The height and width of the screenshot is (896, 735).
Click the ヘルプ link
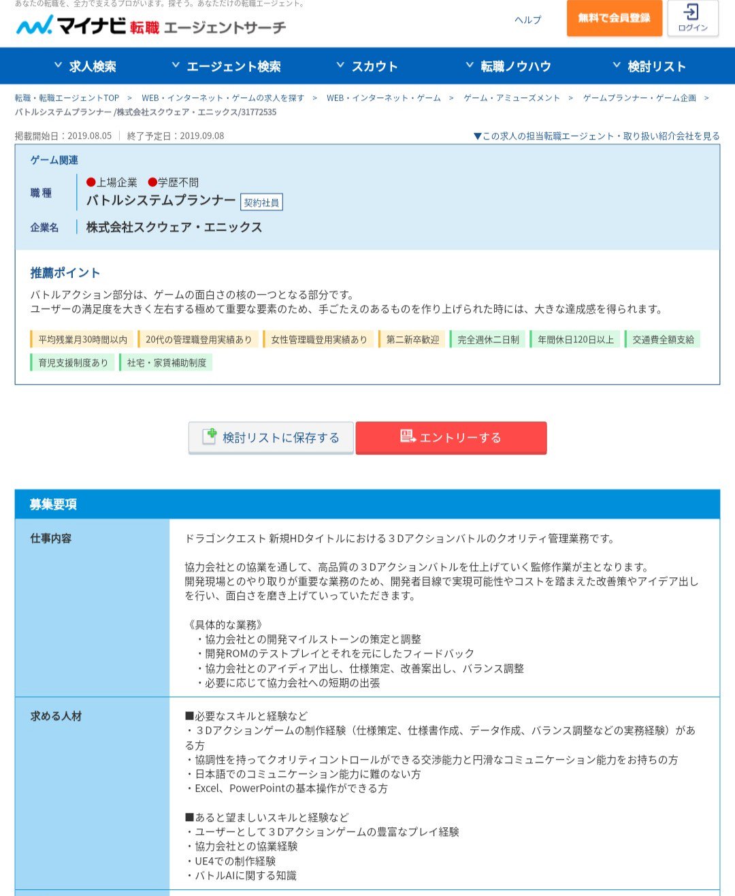tap(528, 20)
